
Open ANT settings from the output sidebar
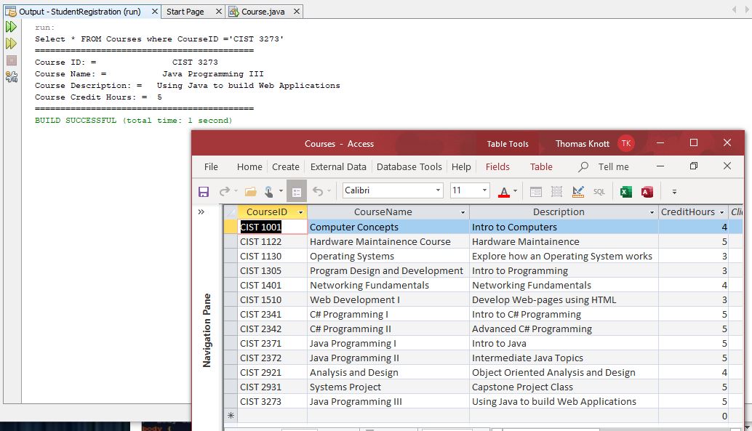(10, 75)
